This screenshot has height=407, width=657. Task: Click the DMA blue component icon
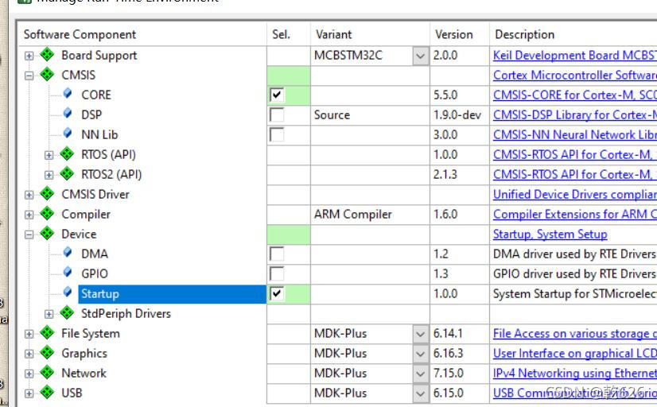68,253
